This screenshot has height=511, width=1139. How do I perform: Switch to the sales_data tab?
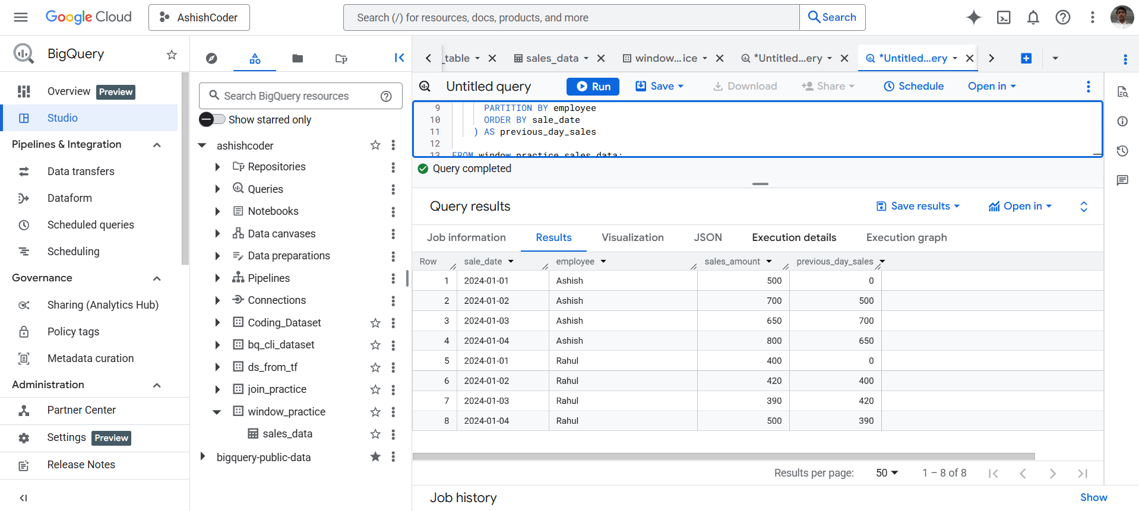(552, 58)
